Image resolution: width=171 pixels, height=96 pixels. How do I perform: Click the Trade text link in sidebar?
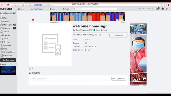click(6, 38)
